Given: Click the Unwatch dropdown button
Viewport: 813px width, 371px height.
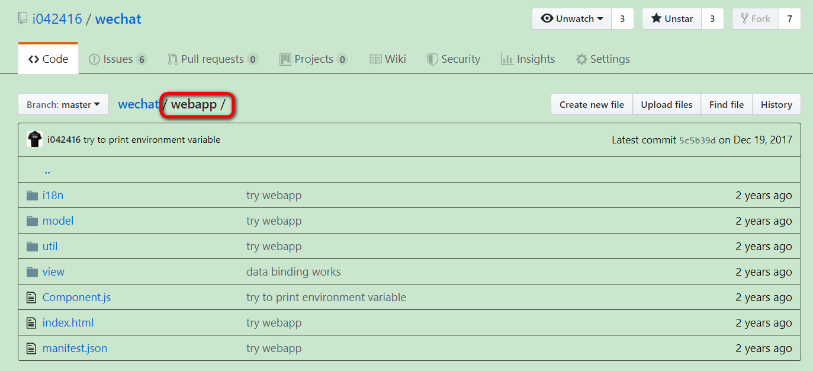Looking at the screenshot, I should [x=572, y=18].
